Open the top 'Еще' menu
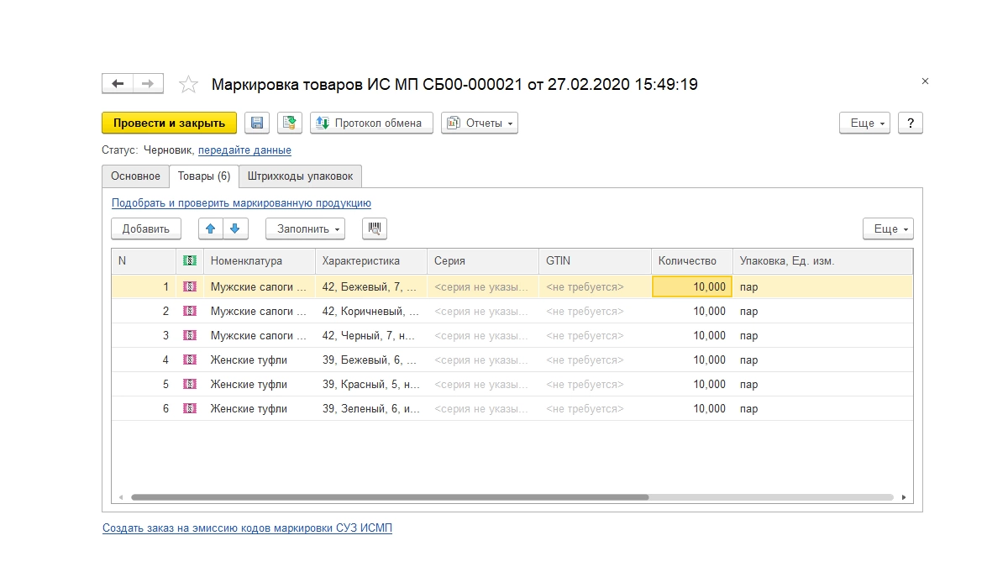Screen dimensions: 1008x588 865,123
